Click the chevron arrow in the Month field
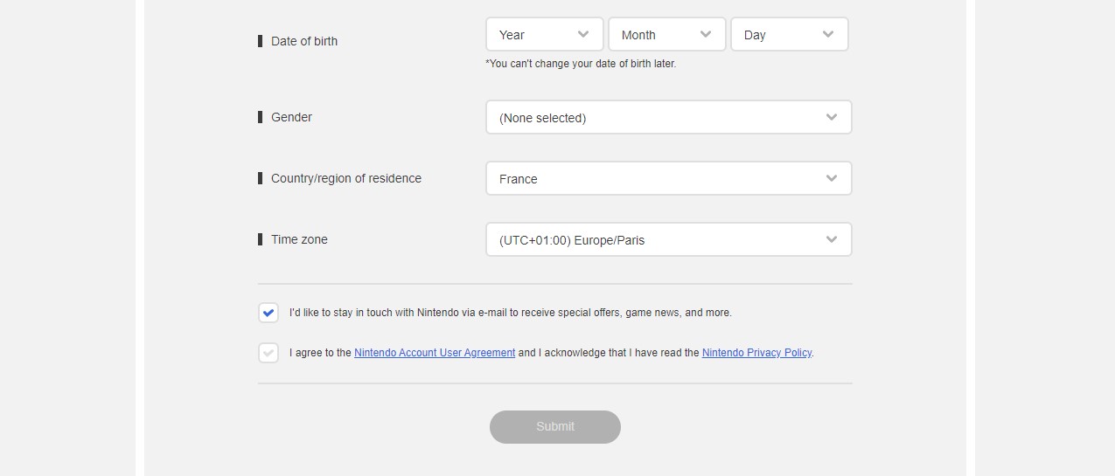This screenshot has height=476, width=1115. (x=706, y=35)
